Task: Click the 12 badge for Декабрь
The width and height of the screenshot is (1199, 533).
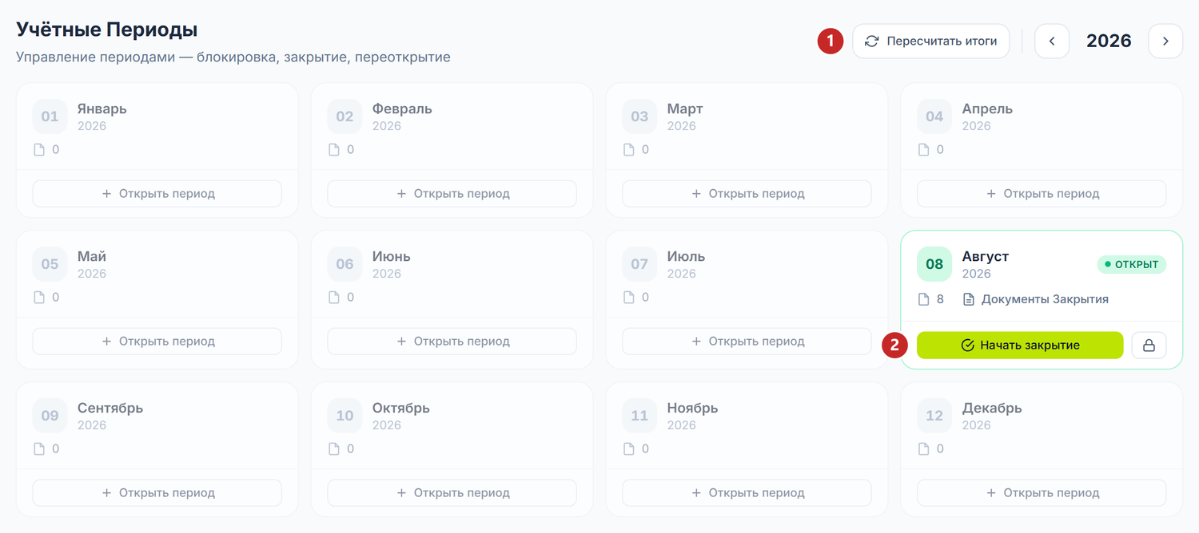Action: (934, 416)
